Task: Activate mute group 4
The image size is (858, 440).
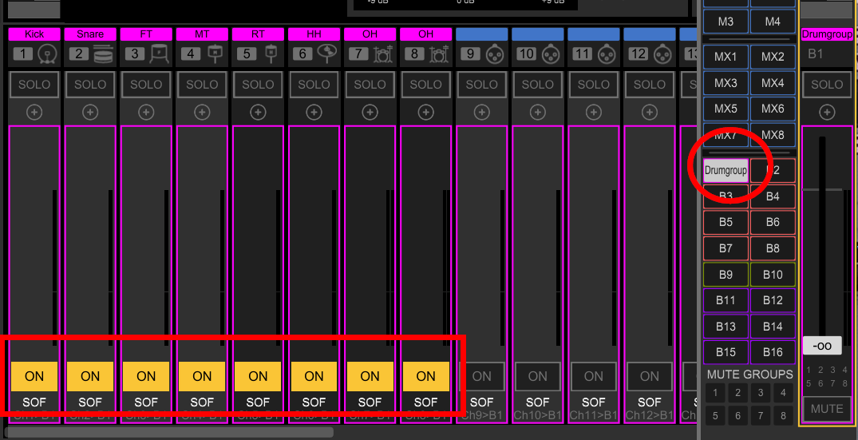Action: coord(783,392)
